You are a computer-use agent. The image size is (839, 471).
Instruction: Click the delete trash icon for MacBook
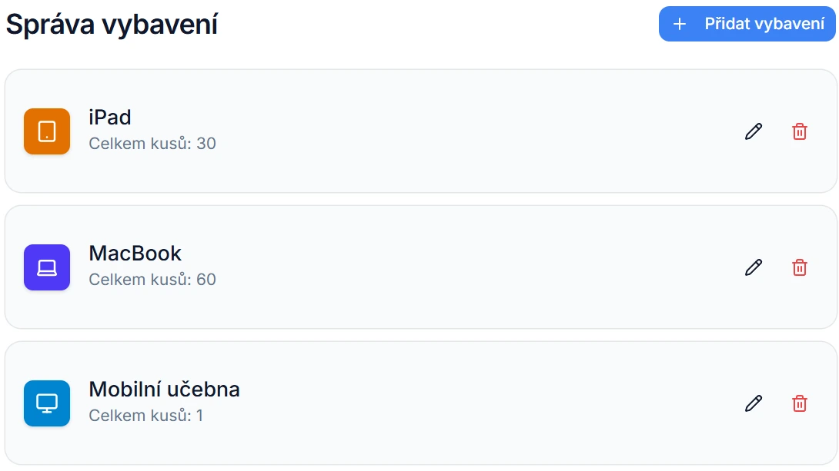pyautogui.click(x=800, y=267)
